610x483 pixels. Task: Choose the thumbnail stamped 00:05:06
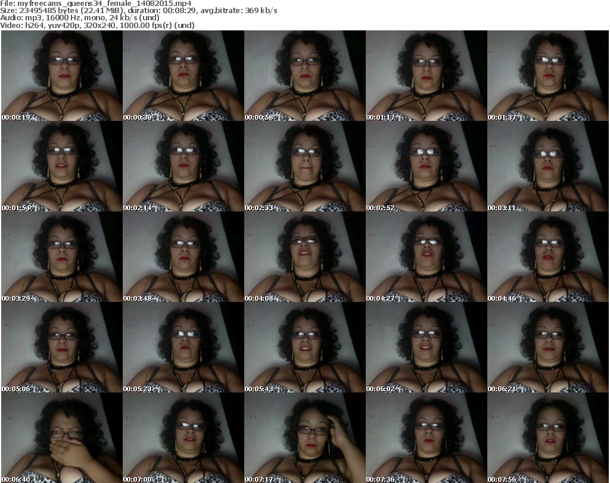point(62,347)
